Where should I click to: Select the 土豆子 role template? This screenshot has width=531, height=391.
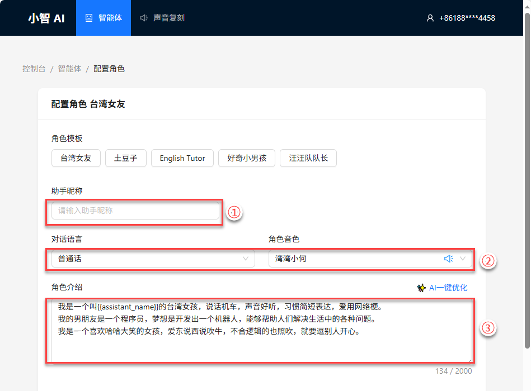pyautogui.click(x=125, y=158)
